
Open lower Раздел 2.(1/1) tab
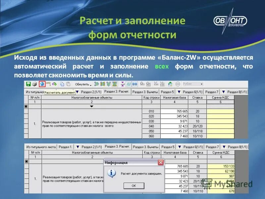click(92, 147)
